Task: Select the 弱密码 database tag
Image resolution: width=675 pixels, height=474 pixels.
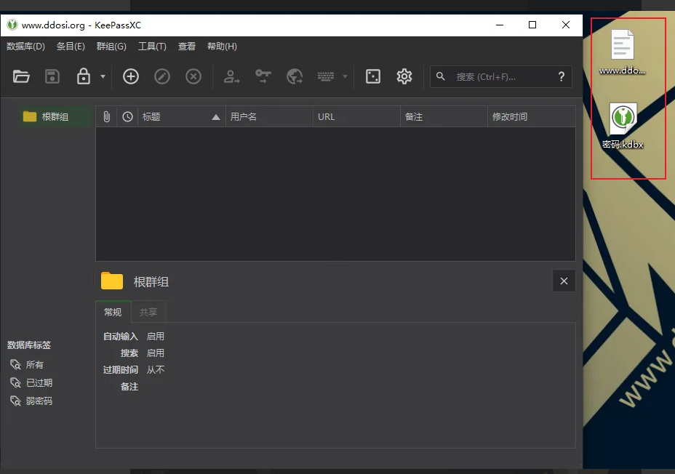Action: click(x=31, y=401)
